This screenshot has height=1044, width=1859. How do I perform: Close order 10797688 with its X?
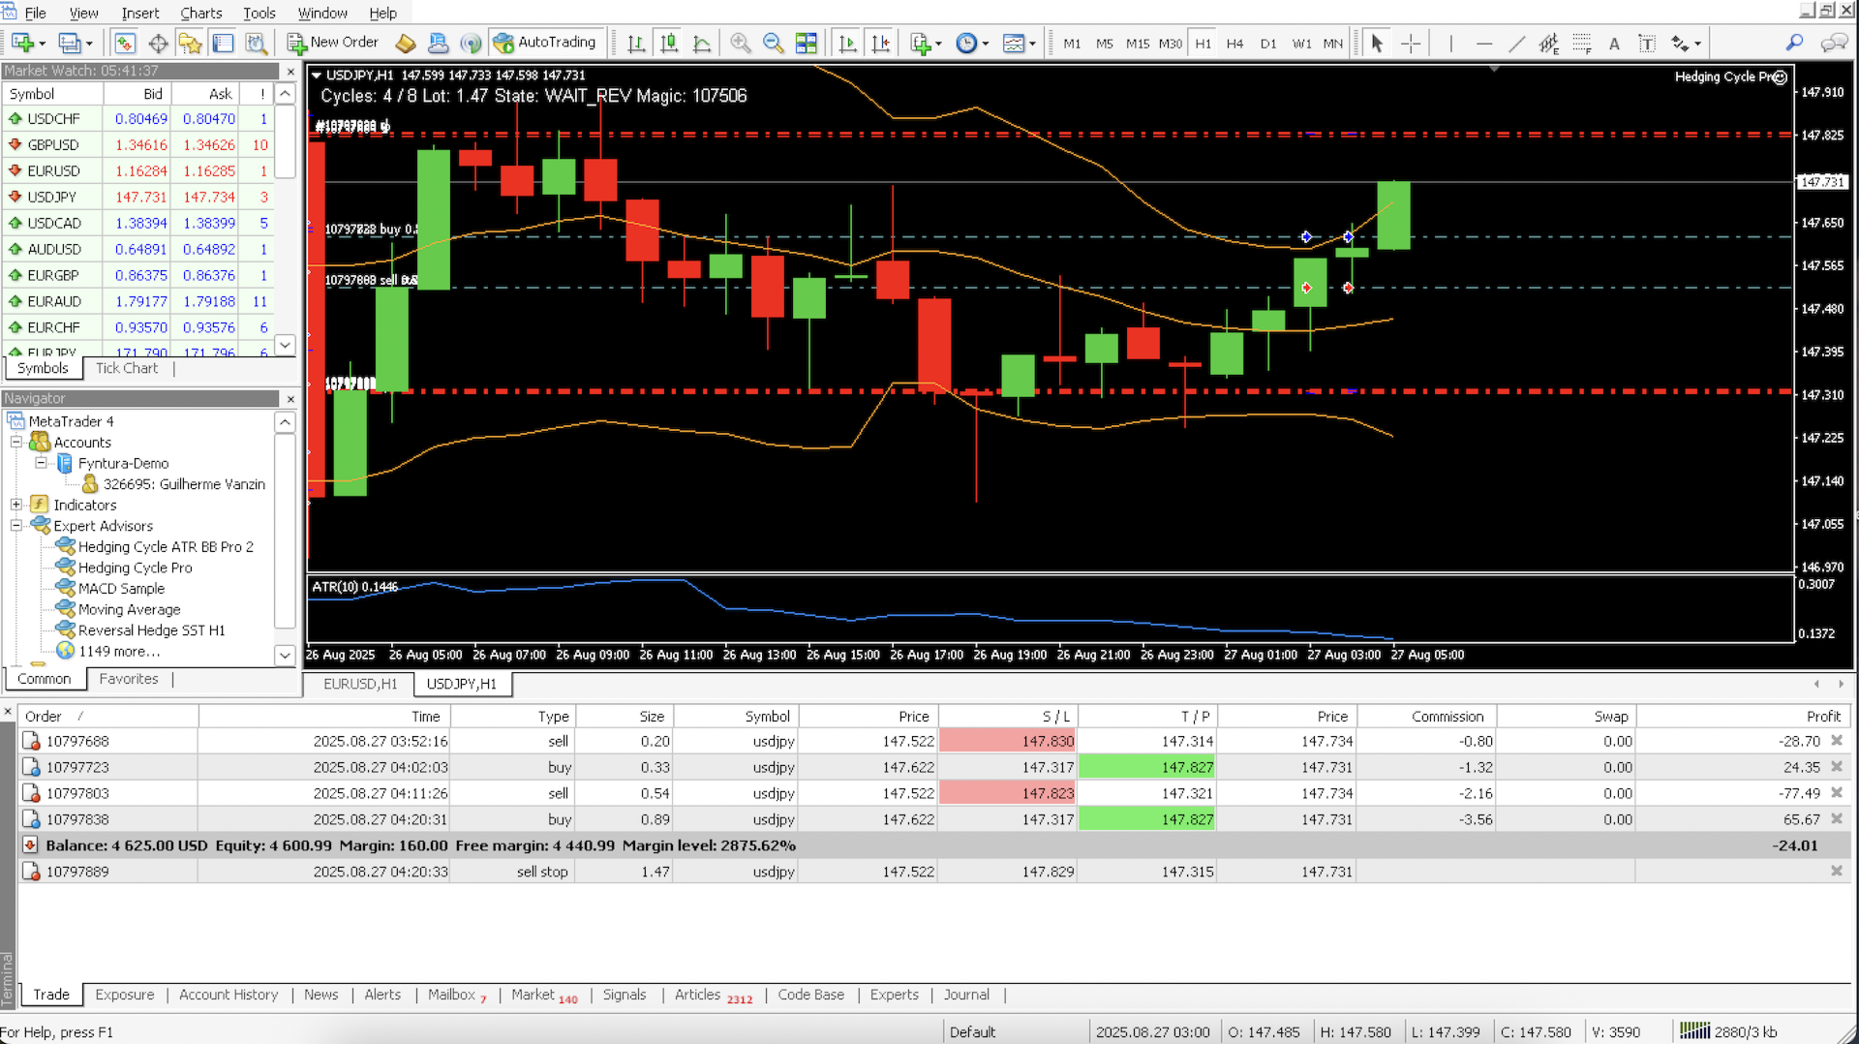click(1837, 741)
